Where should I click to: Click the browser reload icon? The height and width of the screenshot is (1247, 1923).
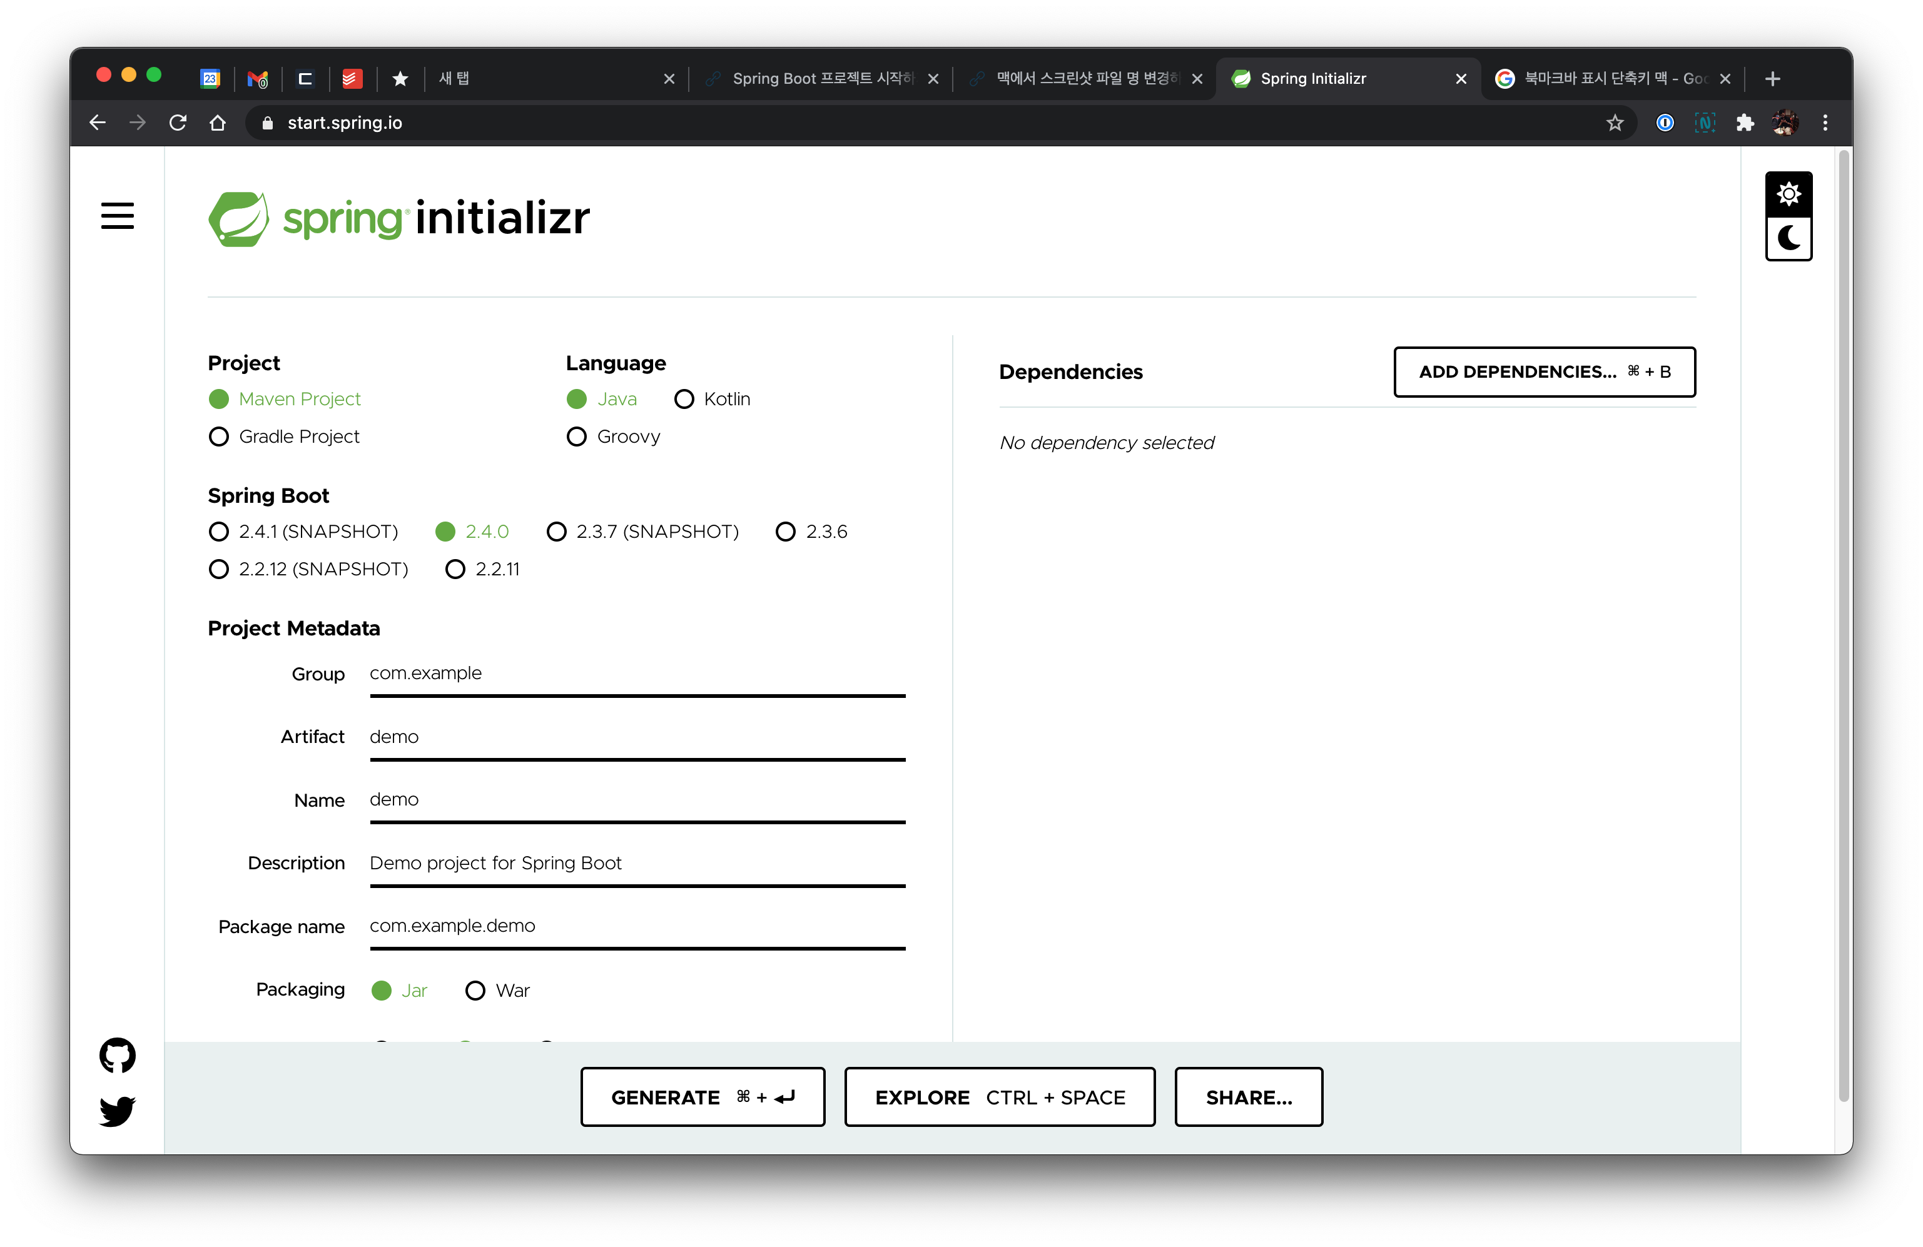178,123
